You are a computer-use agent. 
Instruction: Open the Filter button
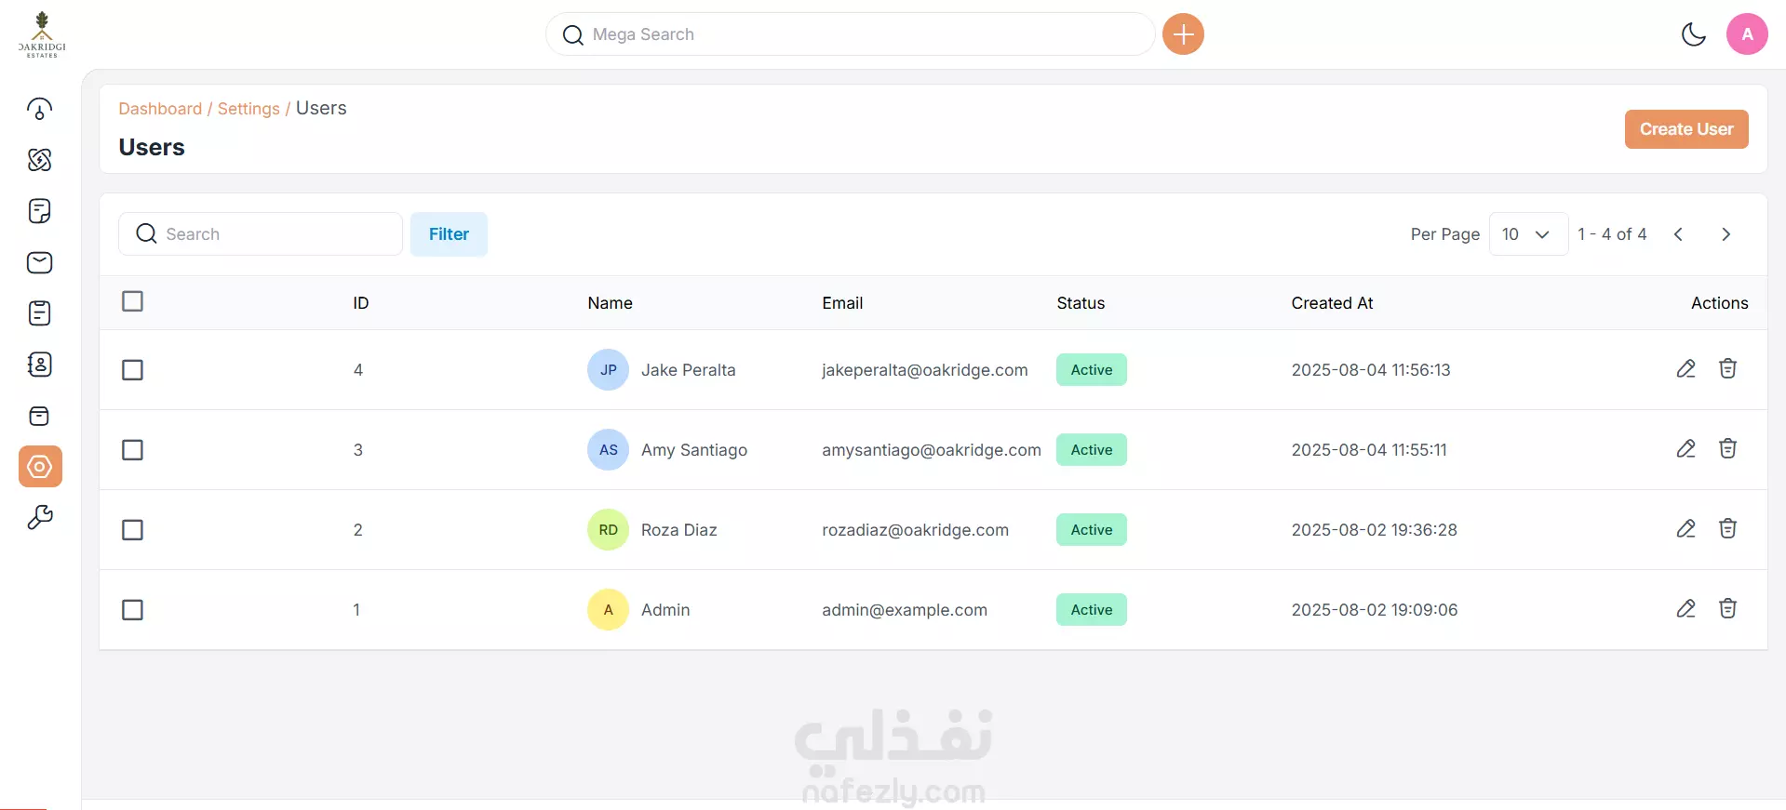449,234
